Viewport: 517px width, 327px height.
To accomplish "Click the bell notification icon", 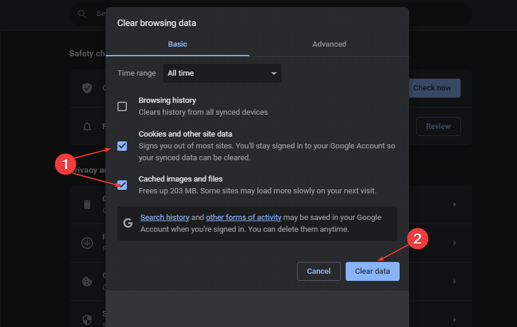I will (x=87, y=126).
